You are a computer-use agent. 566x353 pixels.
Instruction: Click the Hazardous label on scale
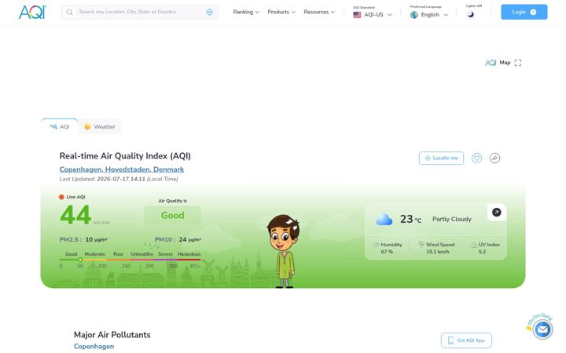189,254
